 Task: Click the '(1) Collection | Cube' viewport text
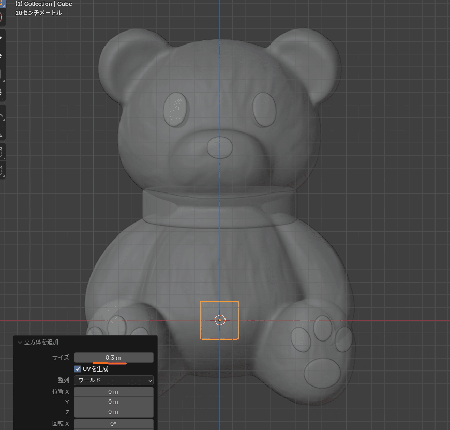pos(43,4)
